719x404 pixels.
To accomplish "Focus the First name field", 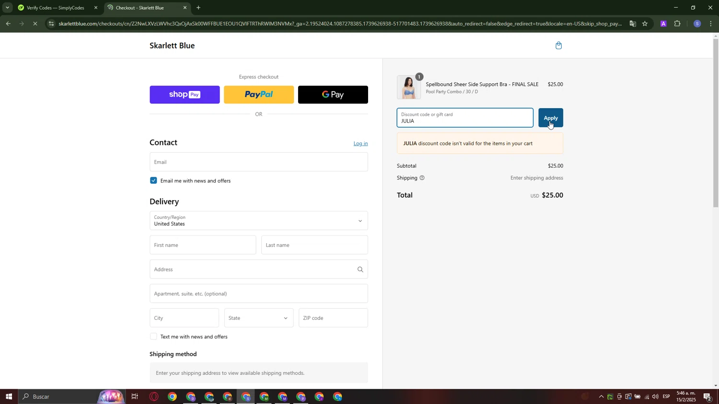I will click(203, 245).
